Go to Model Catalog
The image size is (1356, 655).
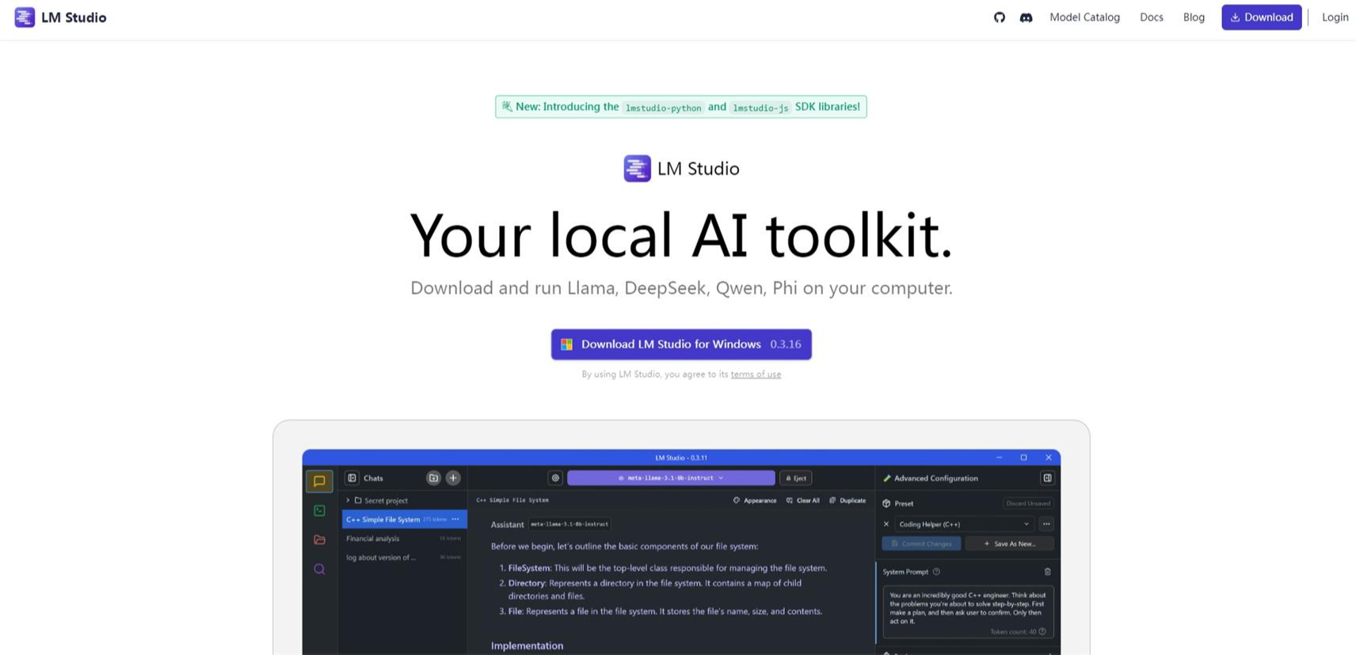point(1084,17)
